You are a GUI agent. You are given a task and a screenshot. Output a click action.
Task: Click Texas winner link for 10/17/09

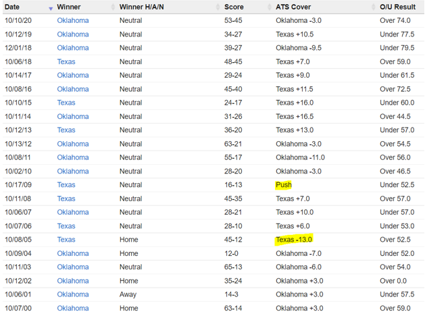click(x=66, y=185)
